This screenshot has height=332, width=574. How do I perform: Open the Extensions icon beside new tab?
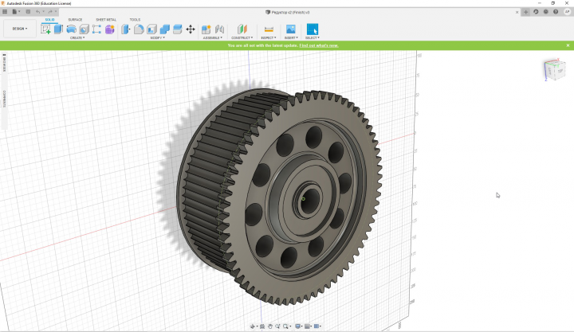tap(536, 12)
